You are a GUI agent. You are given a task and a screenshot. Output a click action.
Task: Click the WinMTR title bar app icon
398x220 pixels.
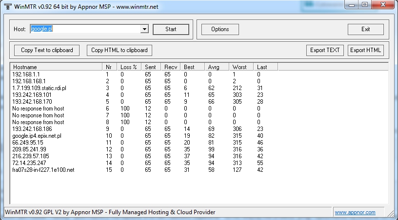pos(8,7)
